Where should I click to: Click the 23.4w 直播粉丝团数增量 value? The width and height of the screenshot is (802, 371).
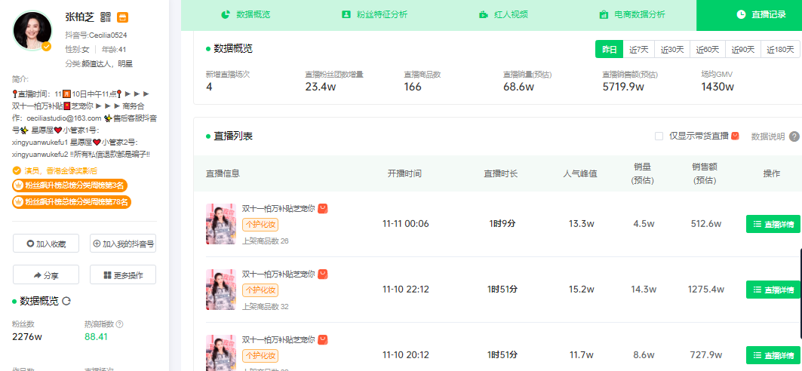pyautogui.click(x=320, y=87)
